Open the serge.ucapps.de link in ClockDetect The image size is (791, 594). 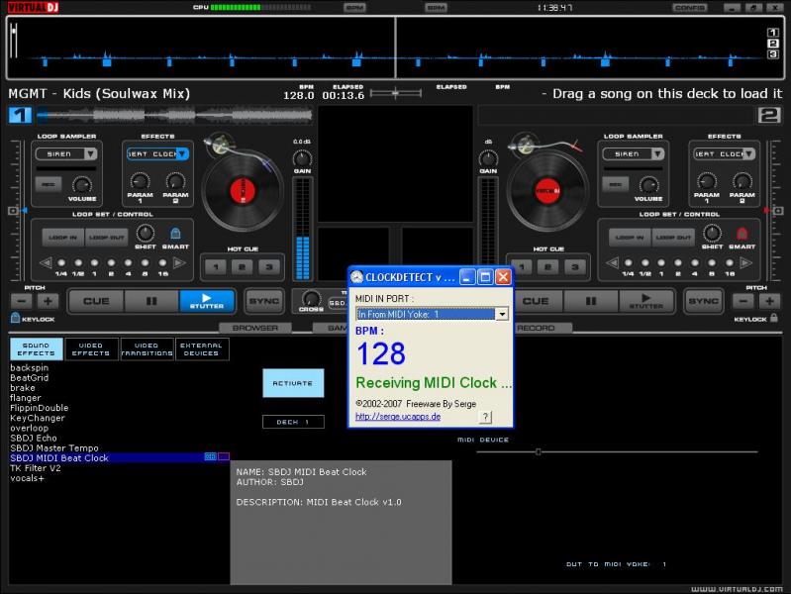(398, 417)
